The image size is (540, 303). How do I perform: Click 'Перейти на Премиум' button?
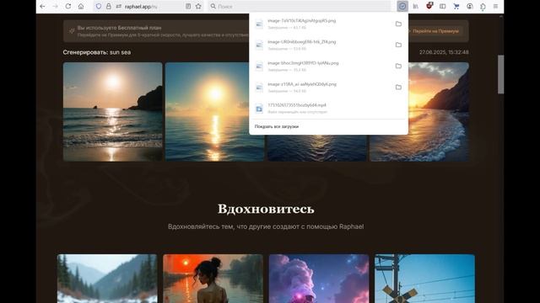click(x=435, y=31)
